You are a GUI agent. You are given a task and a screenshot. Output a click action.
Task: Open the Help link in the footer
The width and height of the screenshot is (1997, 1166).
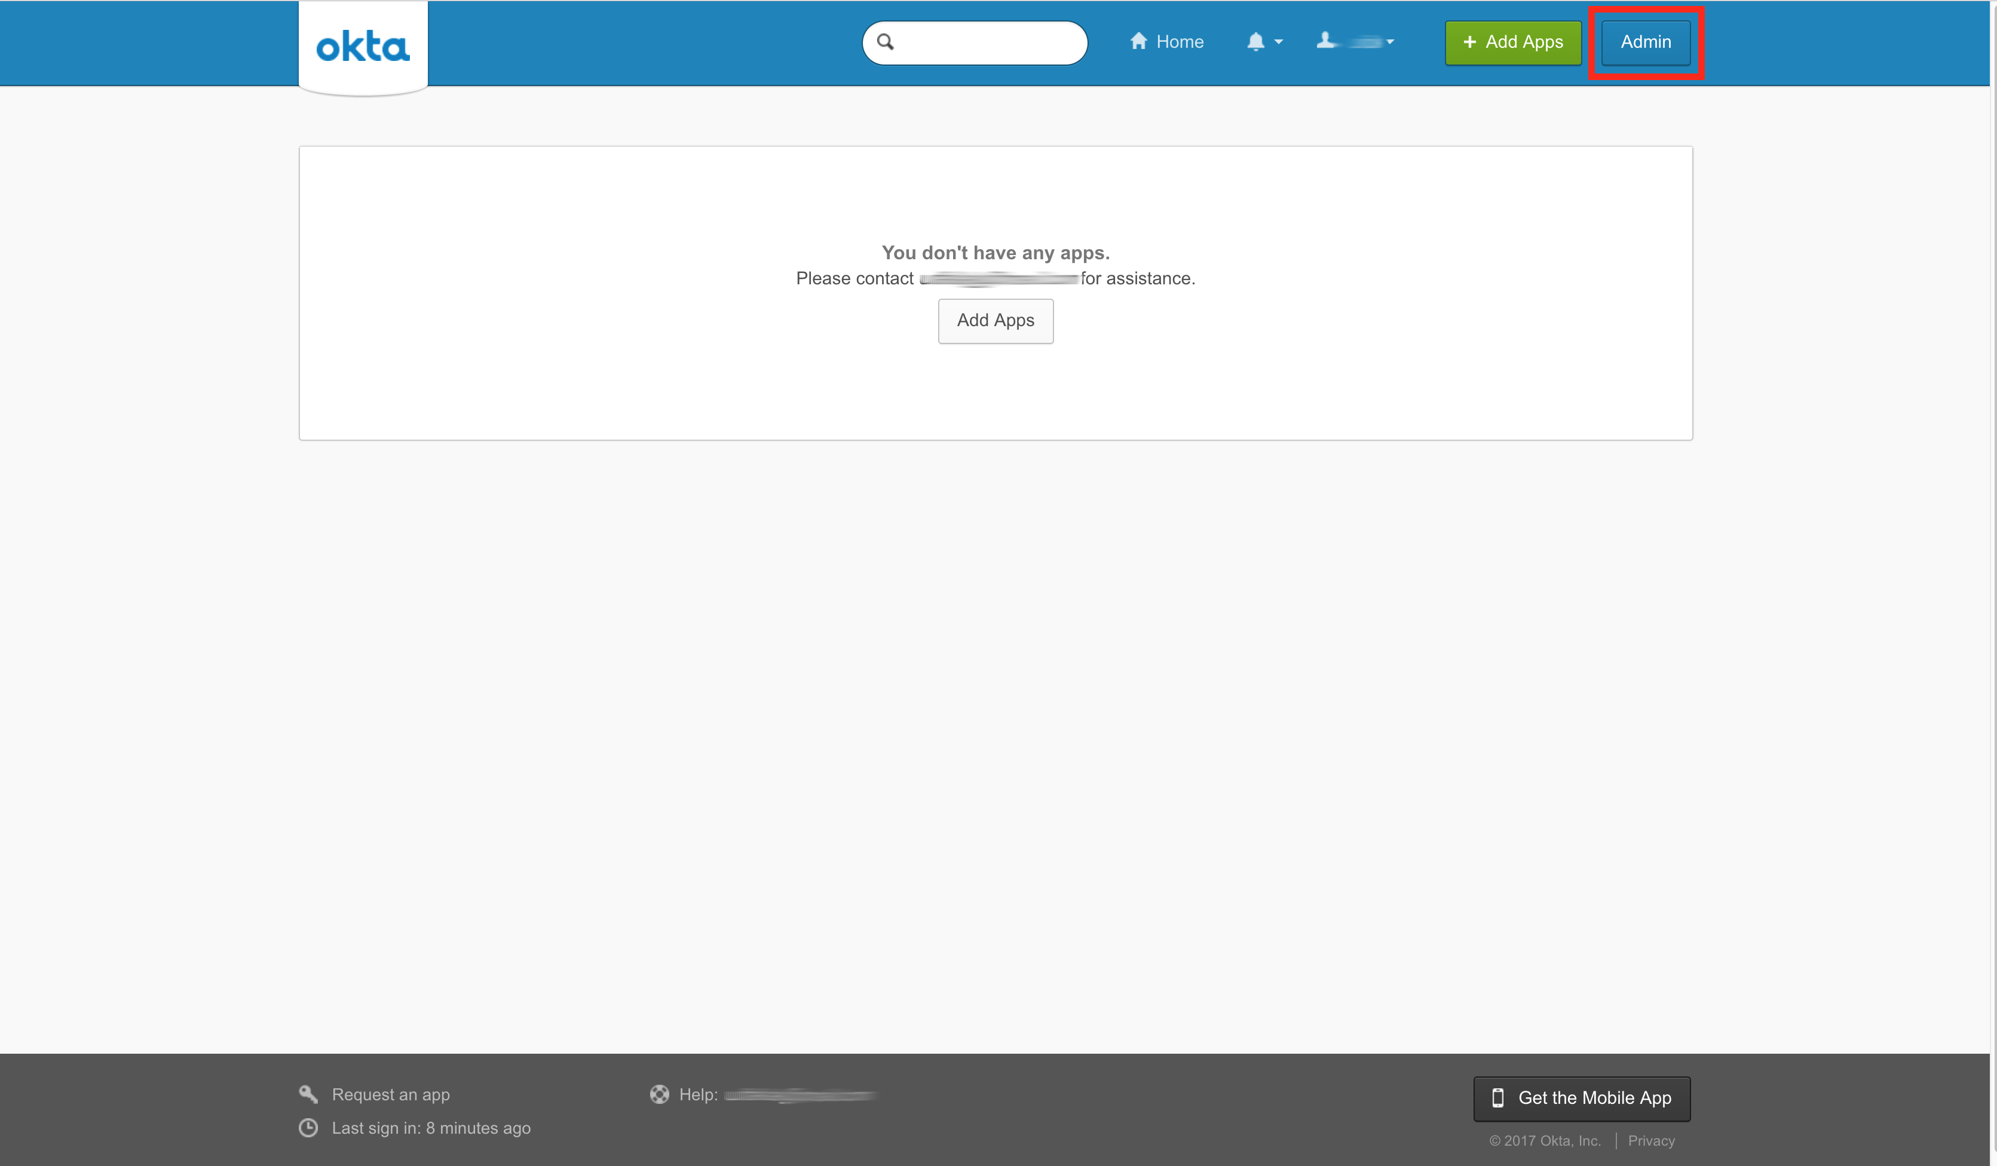click(x=798, y=1094)
